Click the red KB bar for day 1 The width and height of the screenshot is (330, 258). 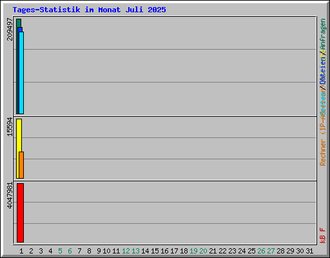[x=20, y=213]
